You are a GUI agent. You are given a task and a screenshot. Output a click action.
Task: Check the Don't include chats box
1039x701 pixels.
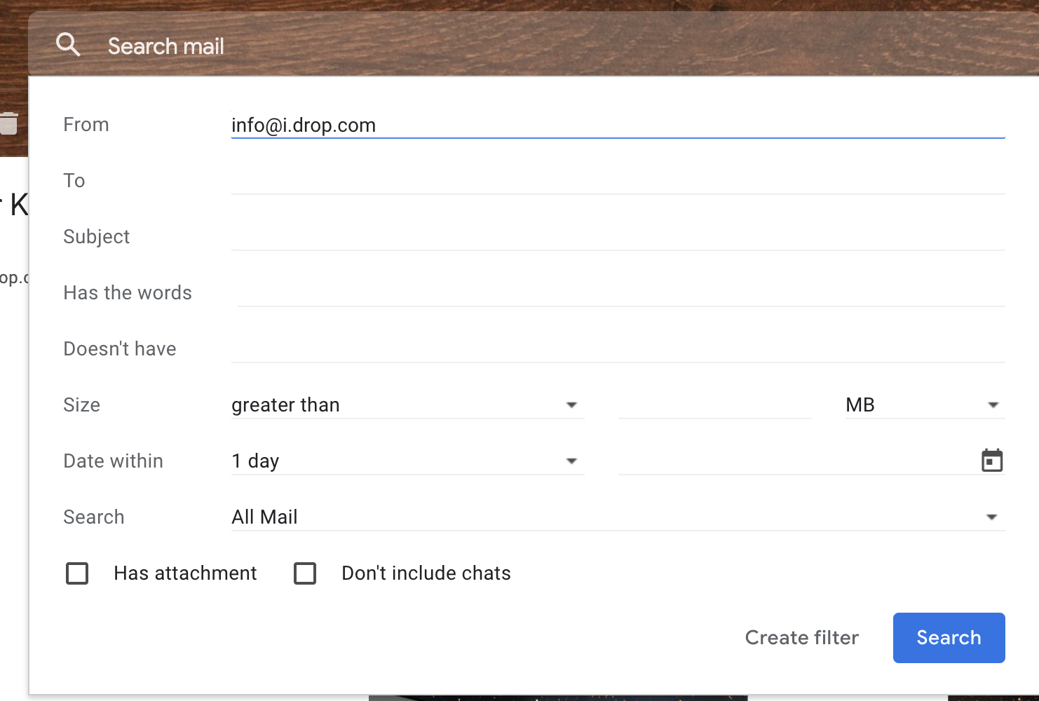pyautogui.click(x=305, y=573)
